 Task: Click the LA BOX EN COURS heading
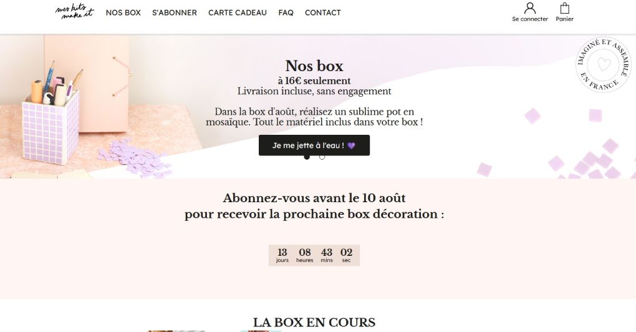[x=314, y=322]
